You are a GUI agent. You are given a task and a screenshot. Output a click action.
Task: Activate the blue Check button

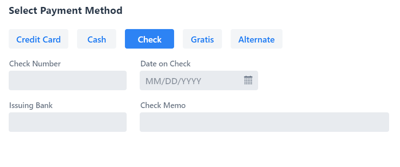point(149,39)
